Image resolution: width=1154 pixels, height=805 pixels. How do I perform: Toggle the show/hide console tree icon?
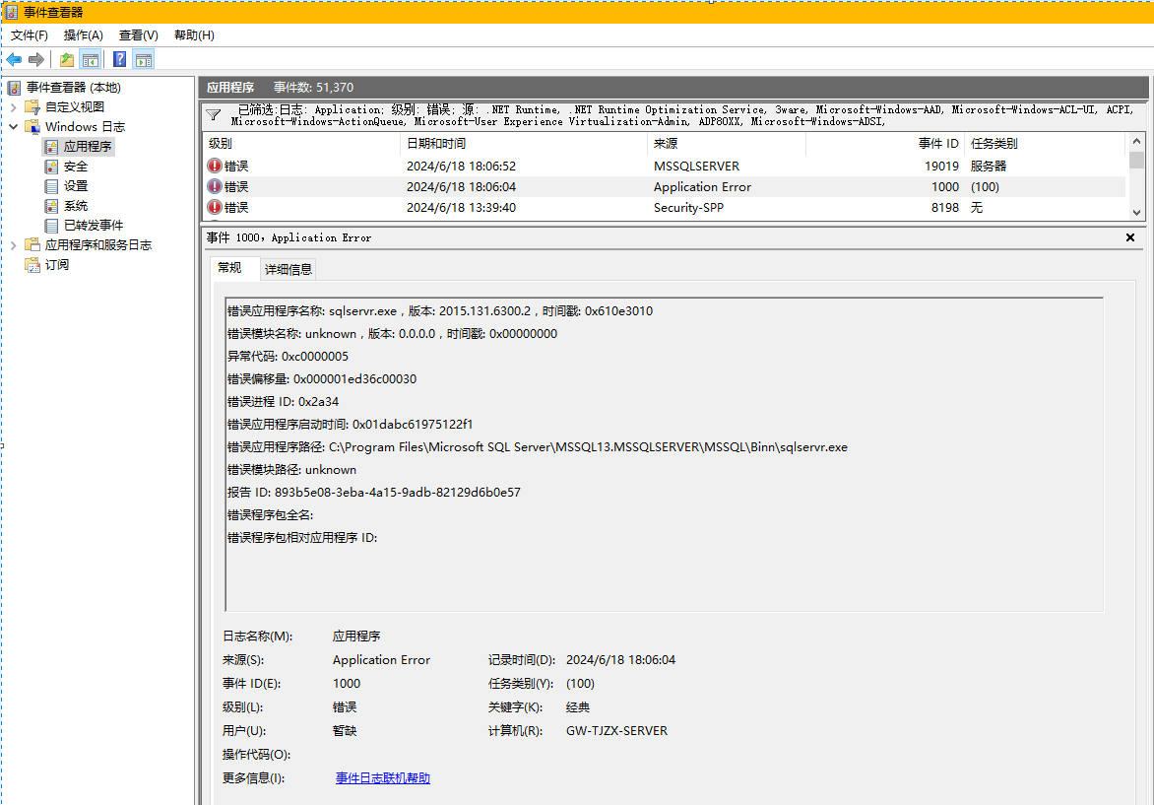tap(91, 60)
